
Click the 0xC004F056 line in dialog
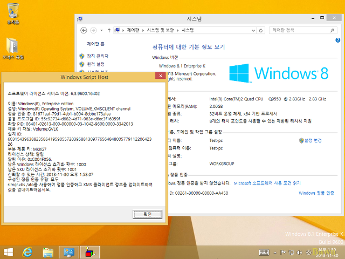[30, 159]
